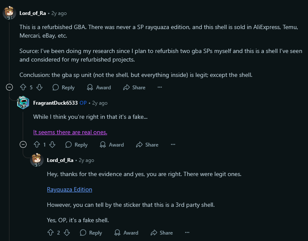308x241 pixels.
Task: Open more options on FragrantDuck6533's comment
Action: (173, 145)
